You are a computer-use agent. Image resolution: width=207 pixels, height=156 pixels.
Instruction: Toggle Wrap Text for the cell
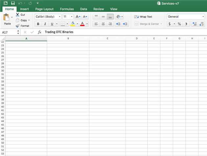pos(143,16)
